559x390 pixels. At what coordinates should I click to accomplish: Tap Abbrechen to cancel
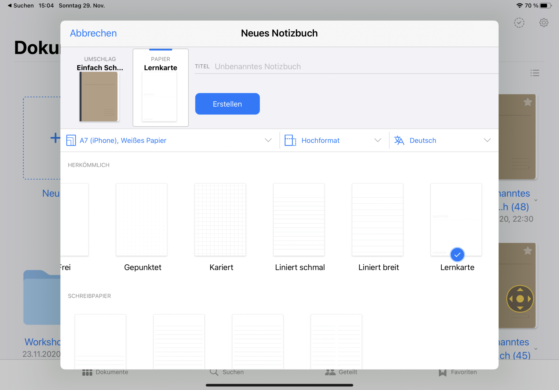93,33
